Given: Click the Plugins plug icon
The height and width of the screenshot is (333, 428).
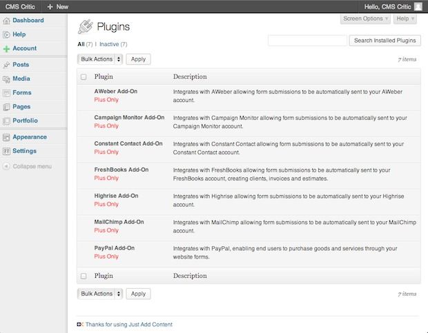Looking at the screenshot, I should click(85, 27).
